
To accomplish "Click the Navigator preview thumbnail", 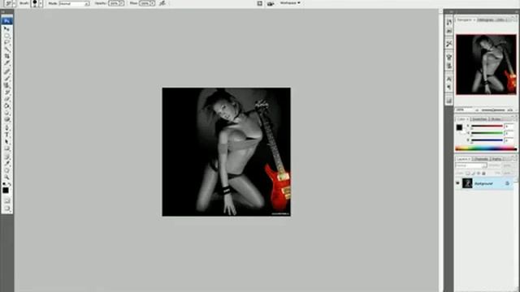I will [486, 65].
